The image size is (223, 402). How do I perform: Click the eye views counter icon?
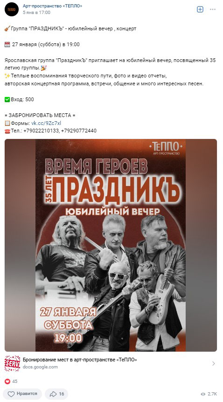(203, 394)
